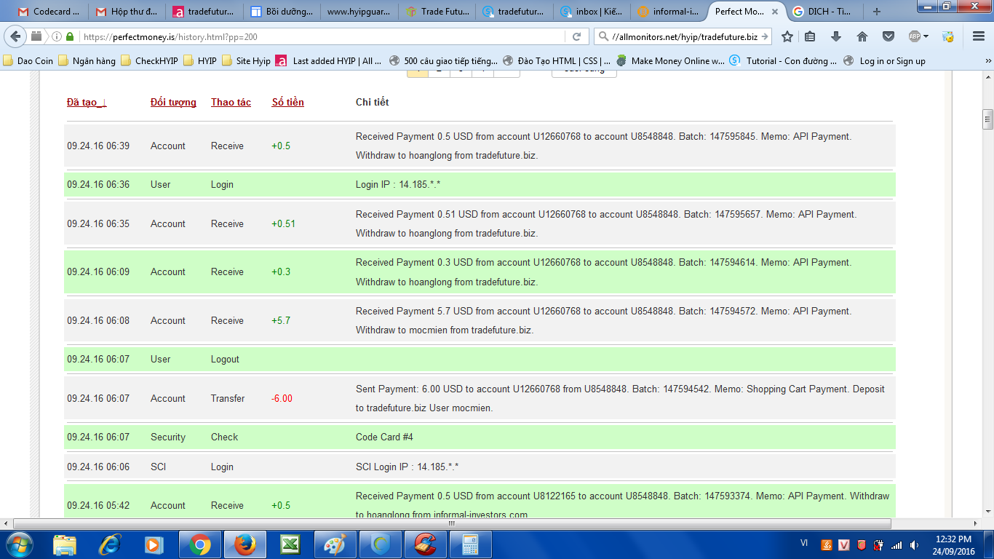Screen dimensions: 994x559
Task: Click the search box containing allmonitors.net
Action: (684, 36)
